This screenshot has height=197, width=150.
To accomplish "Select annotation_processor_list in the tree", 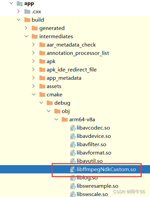I will click(78, 53).
